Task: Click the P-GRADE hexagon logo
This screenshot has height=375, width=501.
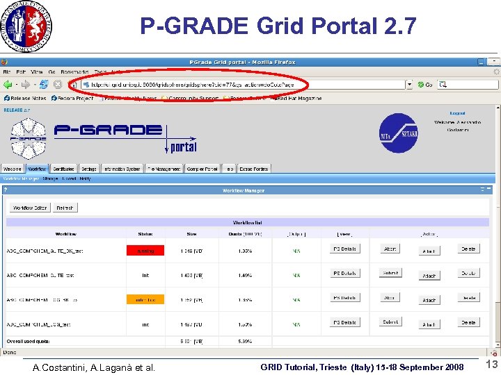Action: pos(28,139)
